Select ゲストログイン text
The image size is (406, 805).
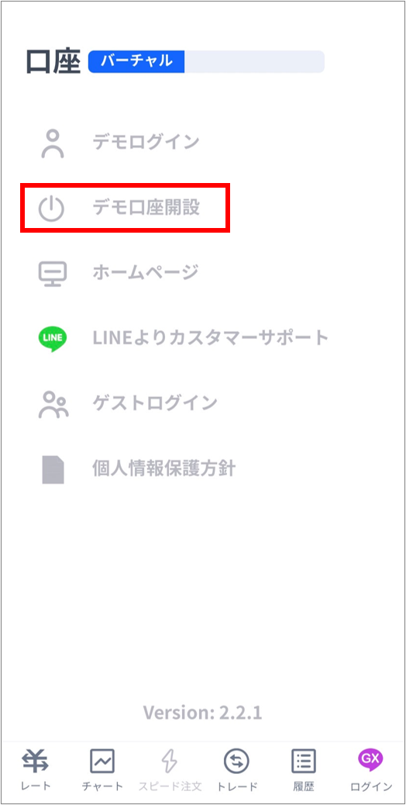[155, 403]
